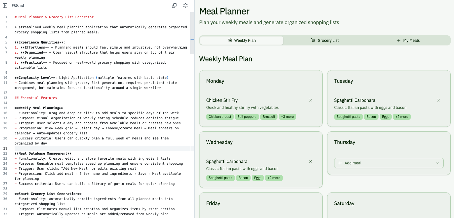Open editor settings gear icon
454x218 pixels.
click(x=185, y=6)
